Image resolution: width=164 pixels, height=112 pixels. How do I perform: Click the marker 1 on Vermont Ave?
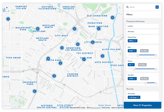coord(8,19)
